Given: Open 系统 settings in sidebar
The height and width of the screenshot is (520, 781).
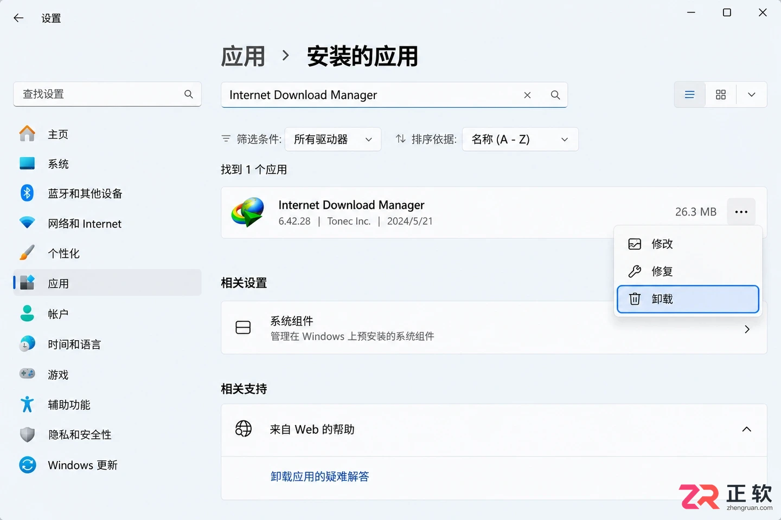Looking at the screenshot, I should (x=107, y=164).
